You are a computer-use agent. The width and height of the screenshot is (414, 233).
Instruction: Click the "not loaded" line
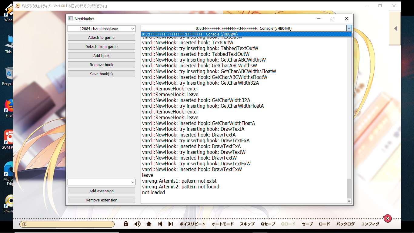pyautogui.click(x=154, y=193)
